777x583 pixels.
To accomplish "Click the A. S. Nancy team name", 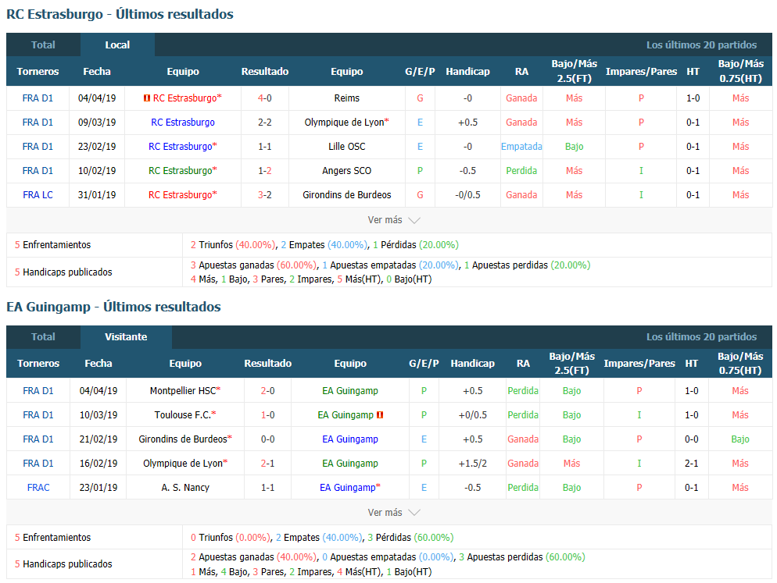I will 185,488.
